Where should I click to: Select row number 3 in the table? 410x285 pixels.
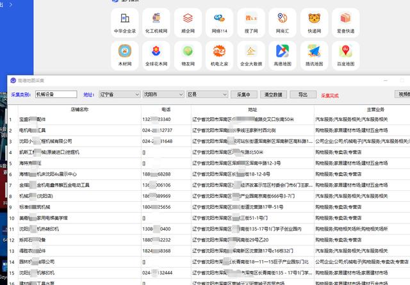pos(10,142)
